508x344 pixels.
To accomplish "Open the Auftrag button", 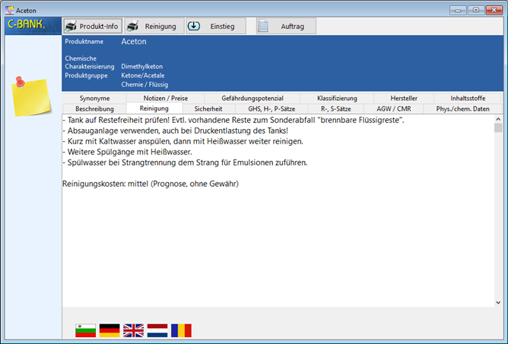I will point(285,26).
